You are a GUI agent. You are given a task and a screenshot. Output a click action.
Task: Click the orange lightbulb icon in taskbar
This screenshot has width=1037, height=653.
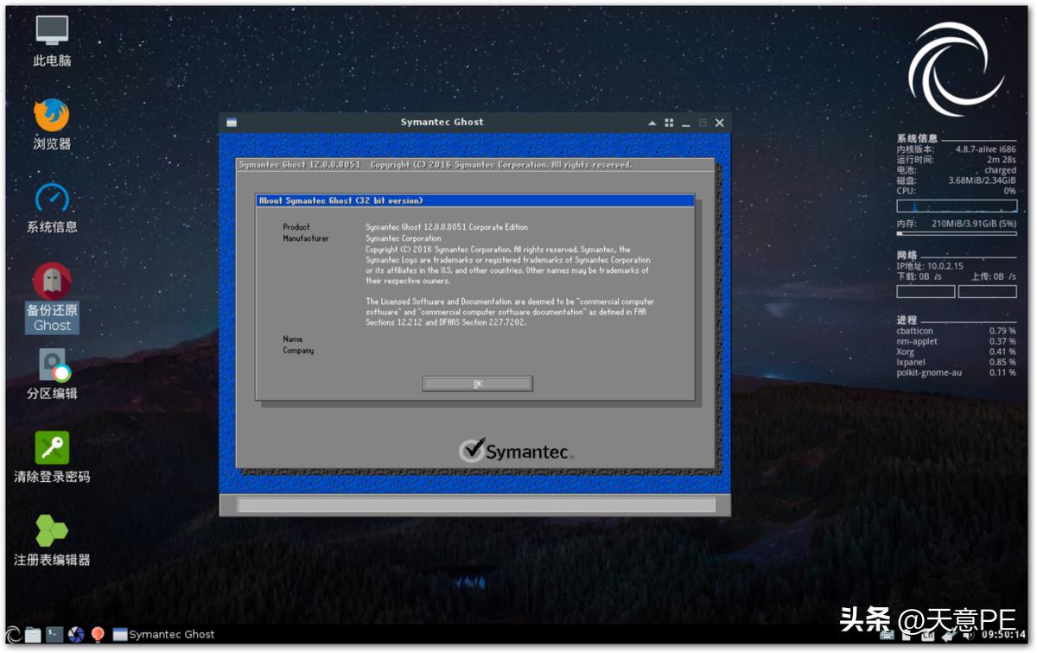(x=97, y=634)
